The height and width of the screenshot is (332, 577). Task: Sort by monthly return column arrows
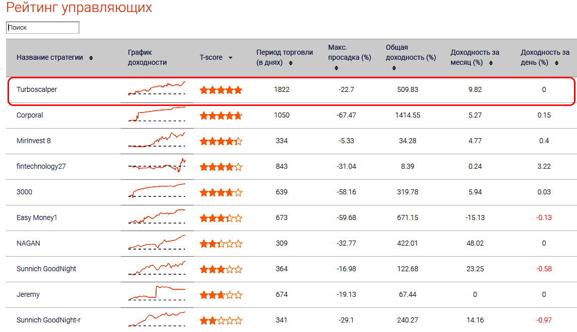[x=491, y=63]
